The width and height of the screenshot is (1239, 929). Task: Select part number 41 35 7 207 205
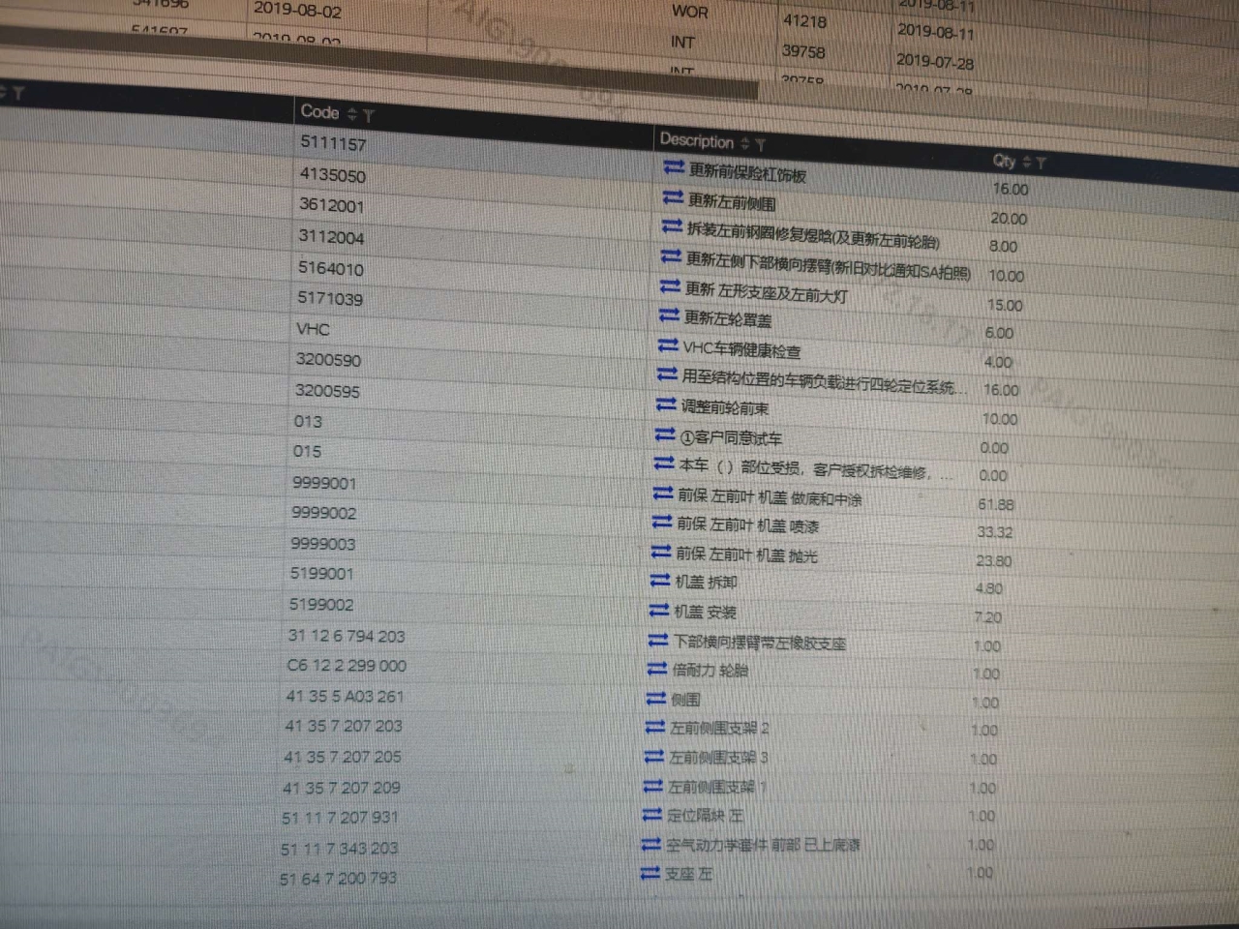(x=343, y=757)
